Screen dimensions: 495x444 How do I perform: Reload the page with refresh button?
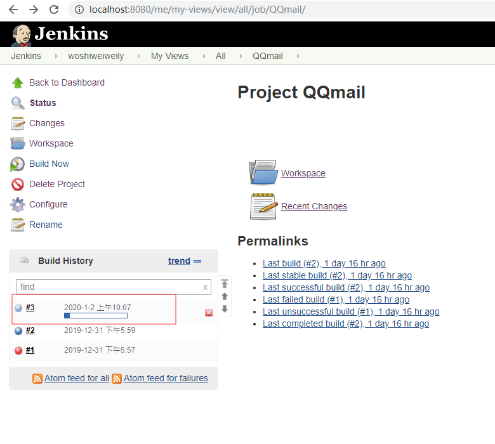[x=54, y=10]
